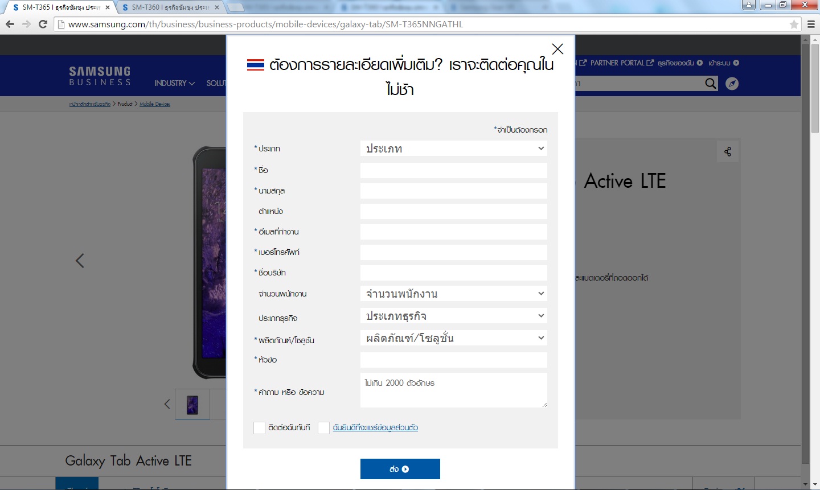Open the PARTNER PORTAL link

click(x=621, y=63)
